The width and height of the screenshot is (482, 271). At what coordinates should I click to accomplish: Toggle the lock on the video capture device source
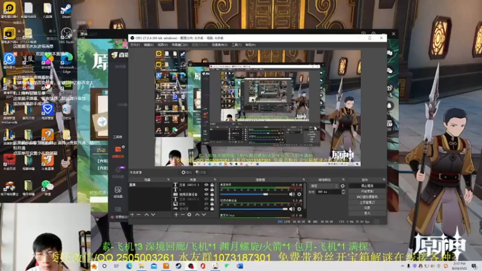(x=212, y=195)
